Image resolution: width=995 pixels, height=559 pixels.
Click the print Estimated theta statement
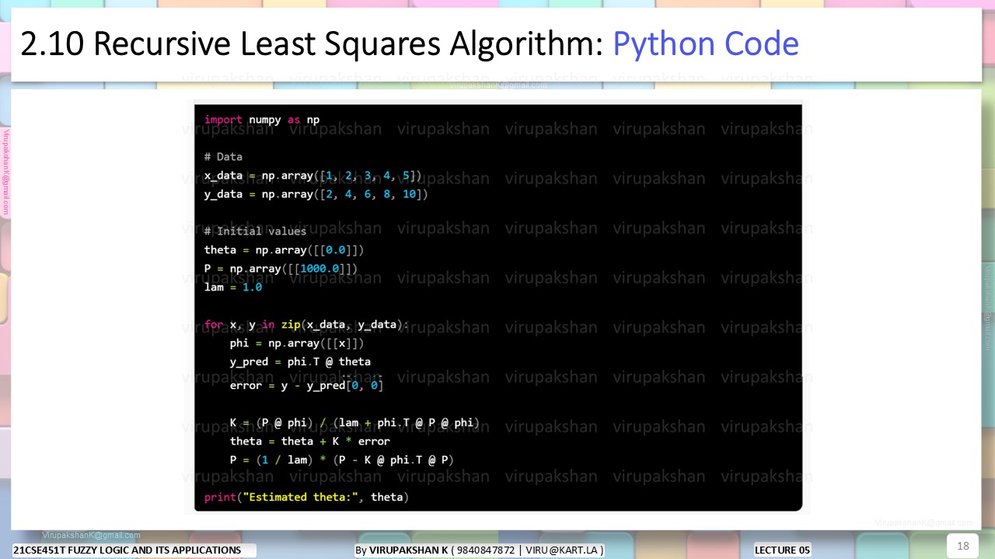pos(307,497)
